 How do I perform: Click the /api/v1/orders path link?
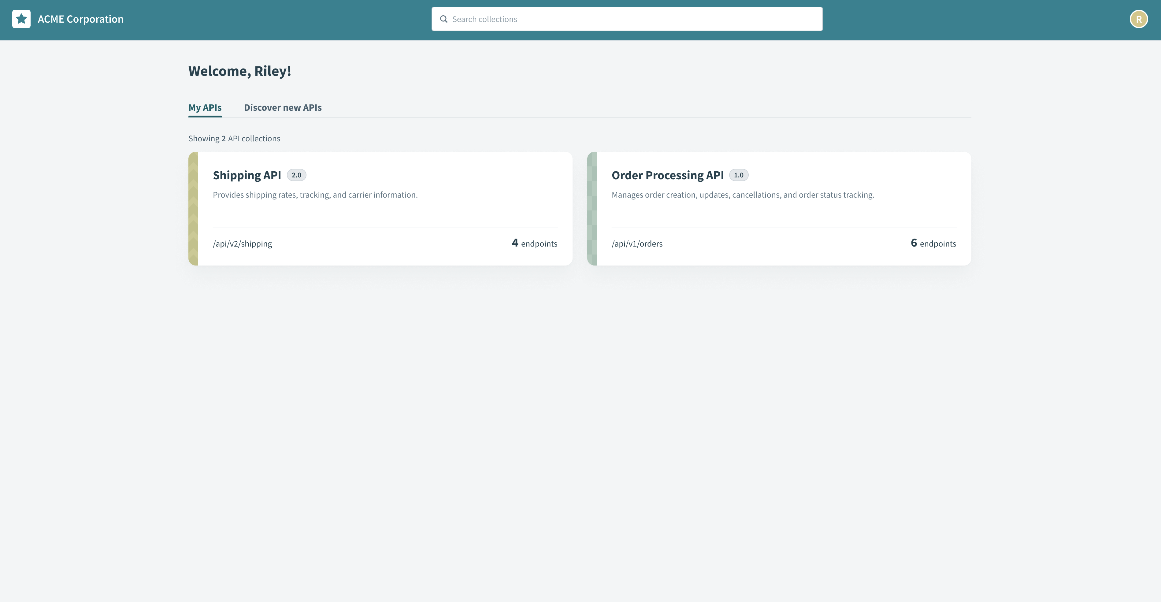pyautogui.click(x=637, y=243)
